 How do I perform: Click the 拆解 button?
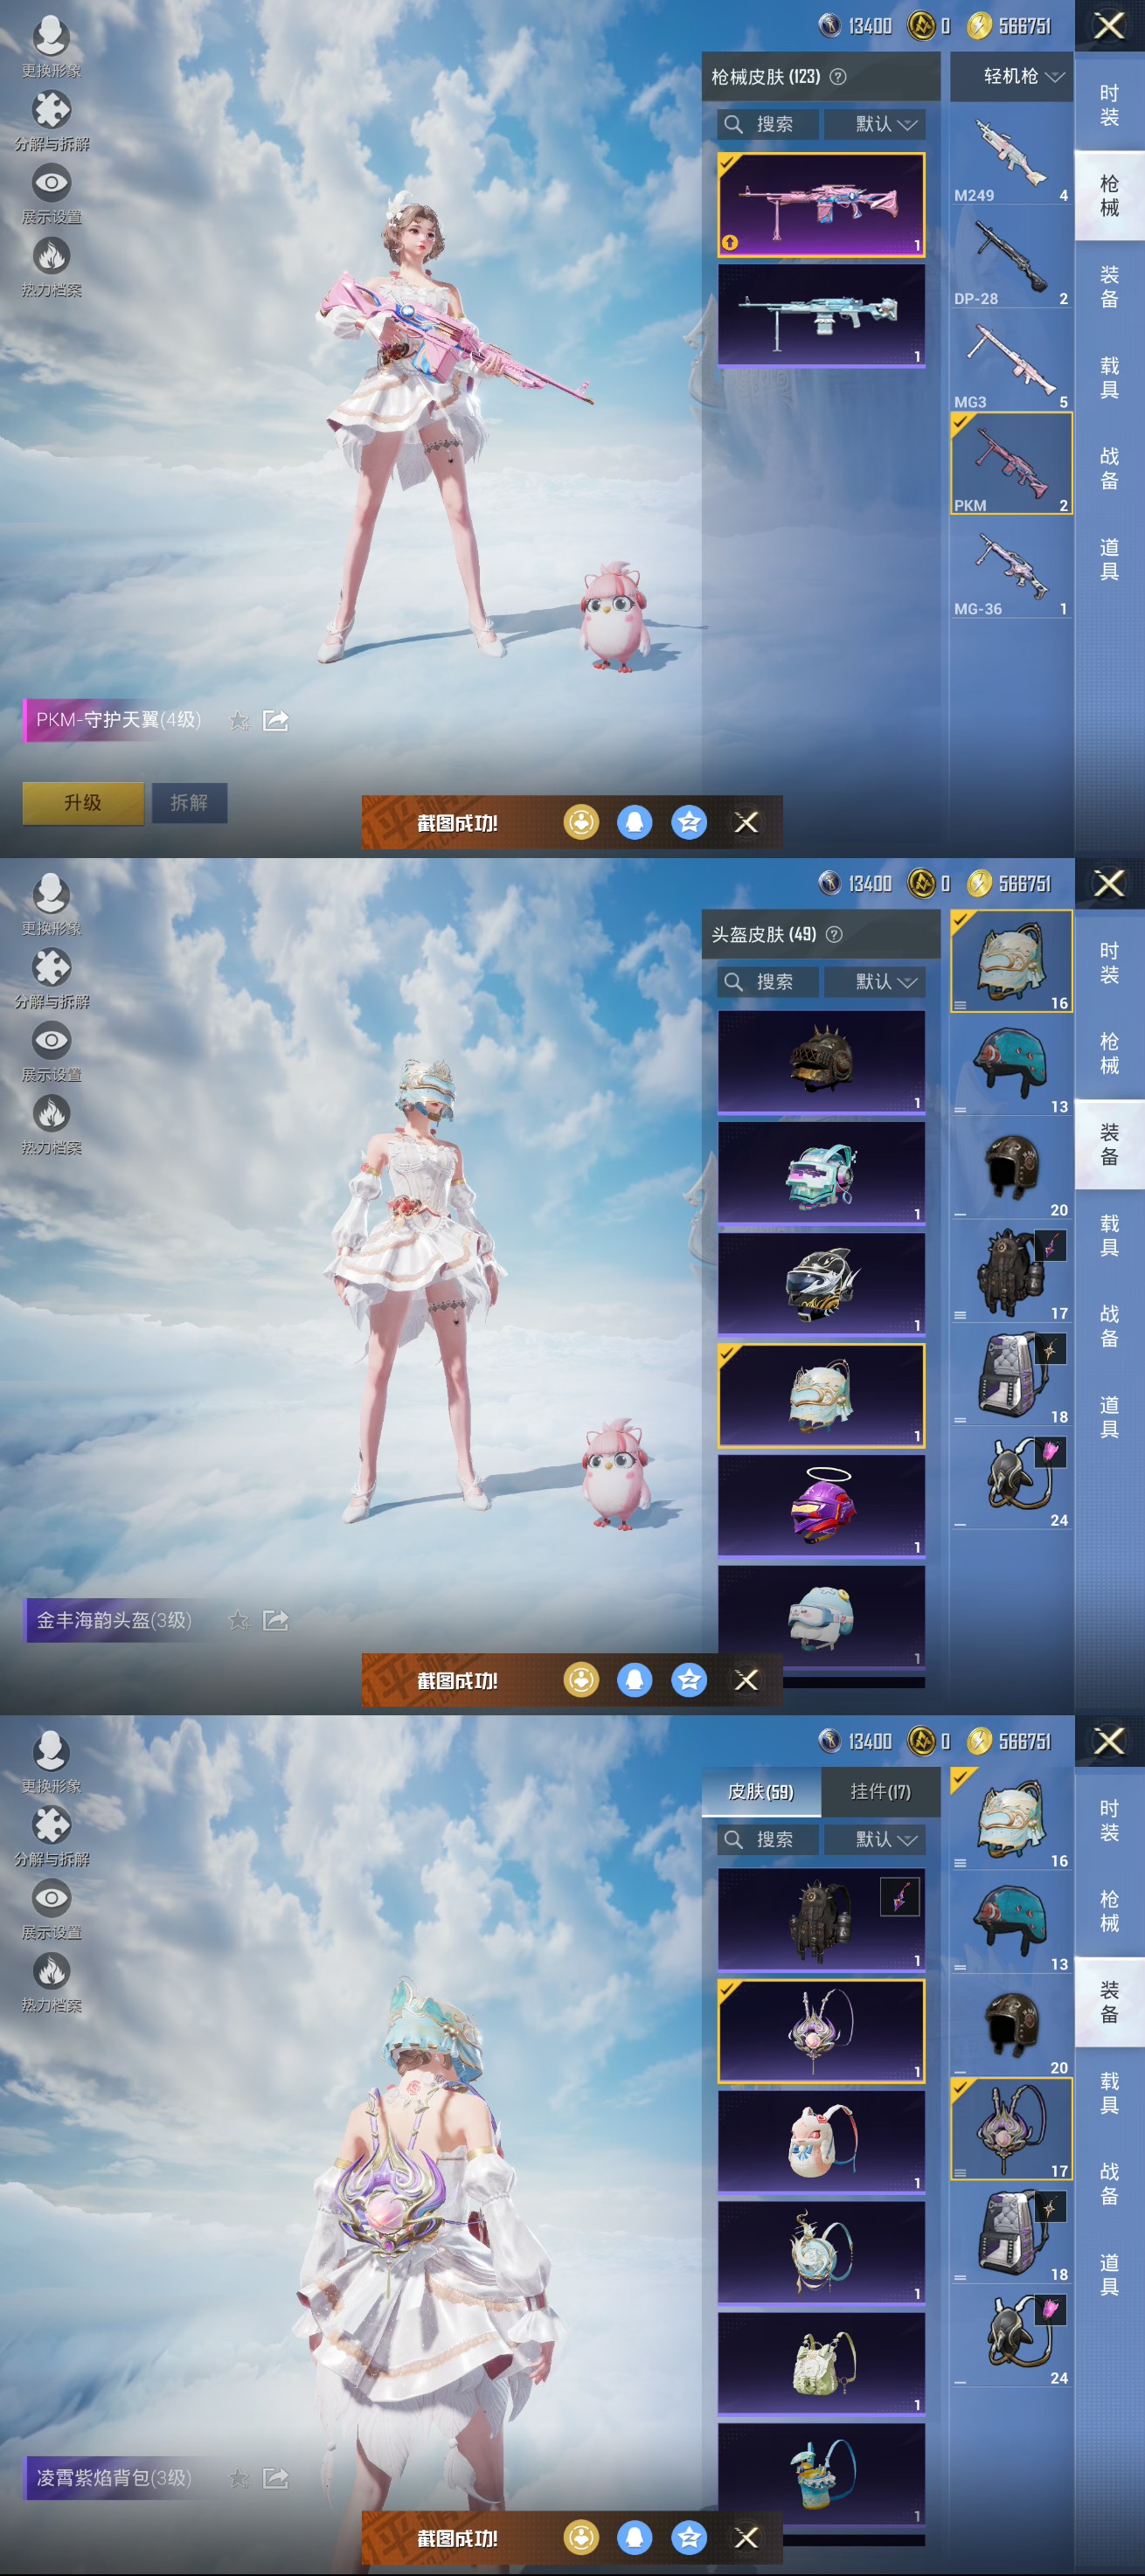coord(189,803)
